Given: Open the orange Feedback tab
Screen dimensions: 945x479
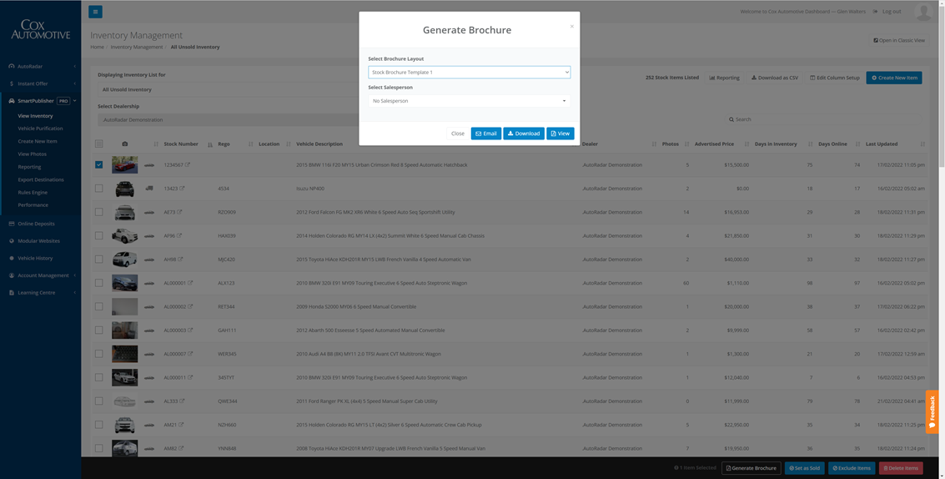Looking at the screenshot, I should (x=932, y=411).
